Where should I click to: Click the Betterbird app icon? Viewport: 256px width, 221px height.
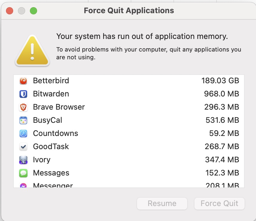click(23, 81)
